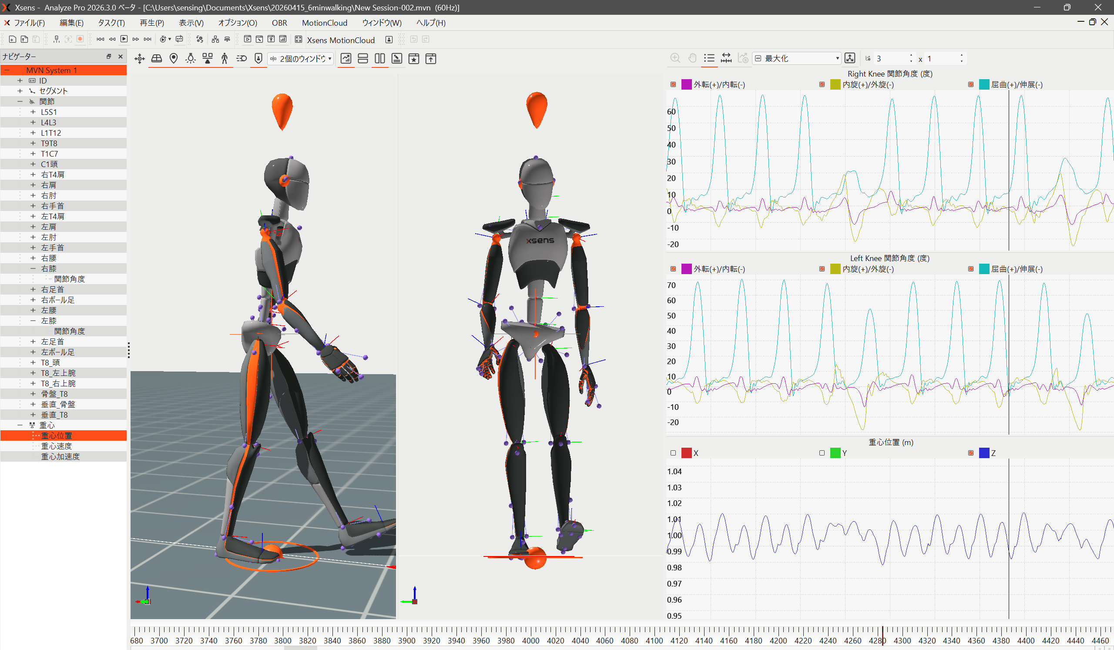Select the vertical split layout icon
Viewport: 1114px width, 650px height.
[380, 59]
